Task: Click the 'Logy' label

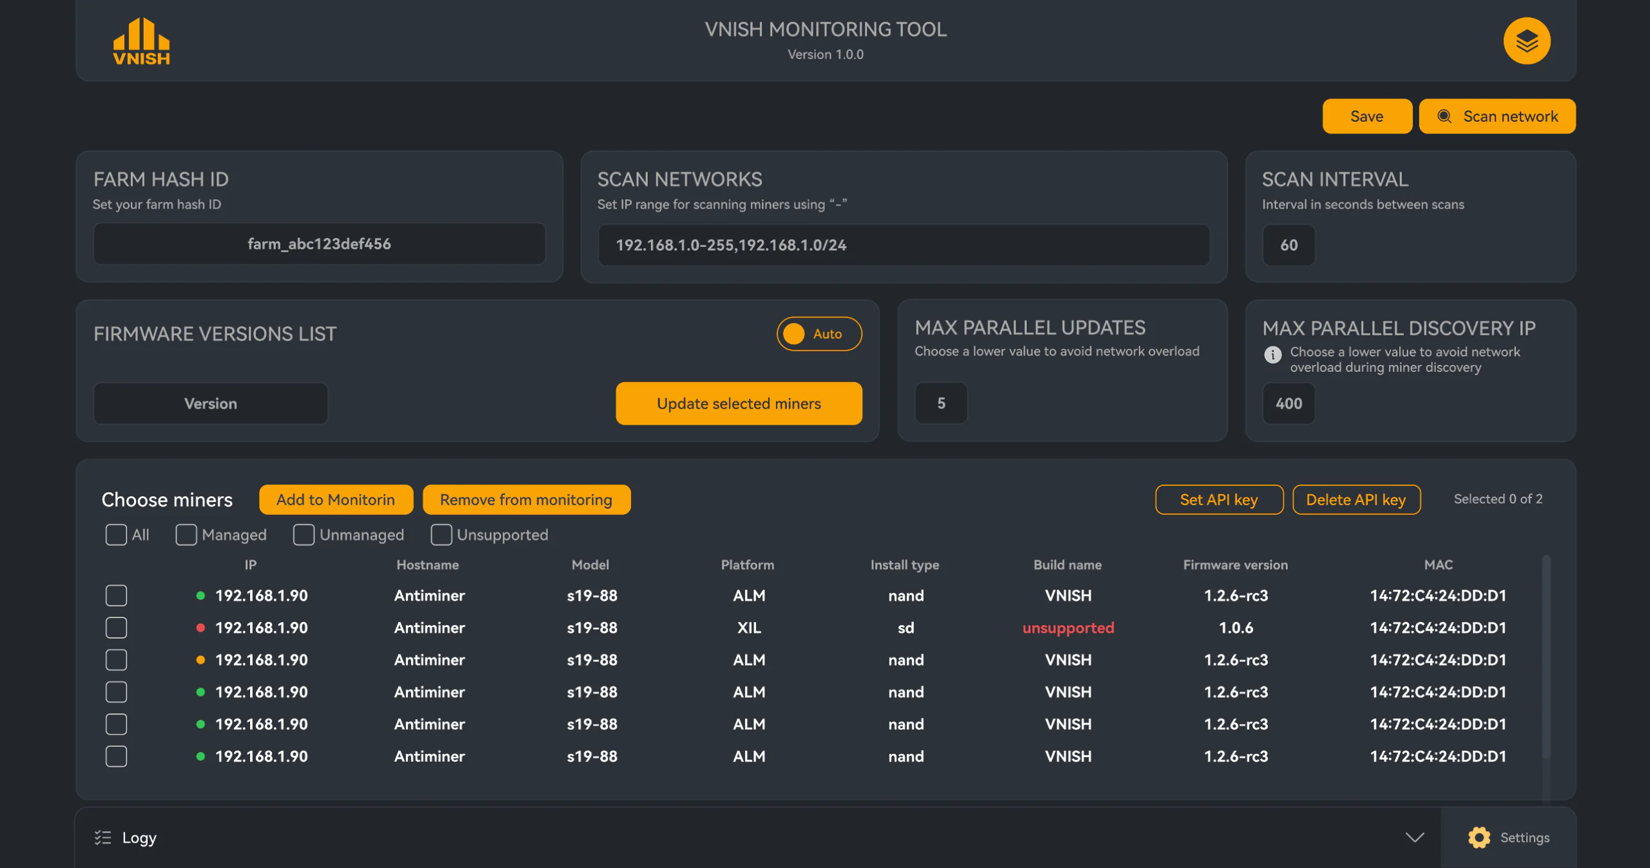Action: pyautogui.click(x=139, y=838)
